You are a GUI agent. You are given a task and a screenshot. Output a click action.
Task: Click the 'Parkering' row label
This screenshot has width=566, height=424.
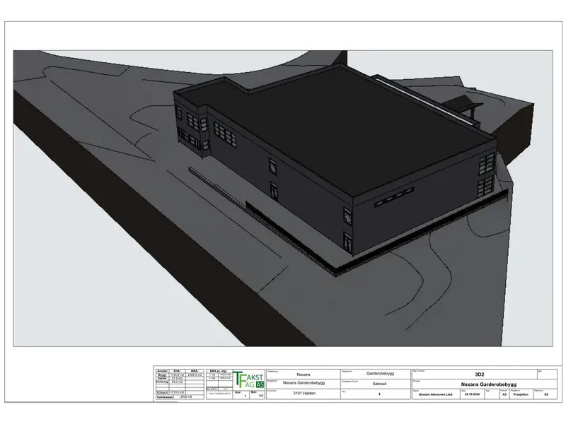tap(162, 382)
